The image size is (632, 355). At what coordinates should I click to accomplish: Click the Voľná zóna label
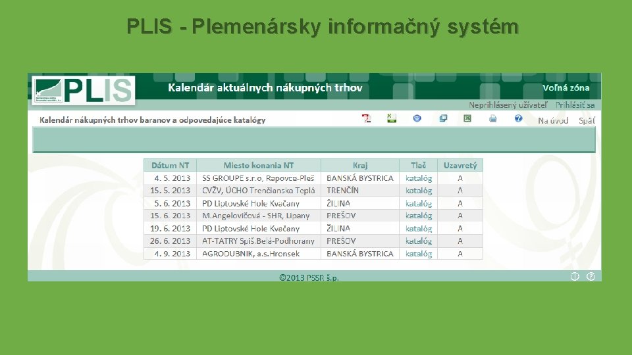[x=566, y=87]
